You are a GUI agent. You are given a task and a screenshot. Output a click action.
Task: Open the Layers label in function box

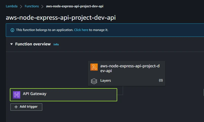(106, 81)
